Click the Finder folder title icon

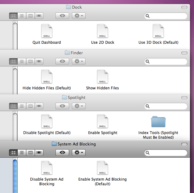click(67, 53)
